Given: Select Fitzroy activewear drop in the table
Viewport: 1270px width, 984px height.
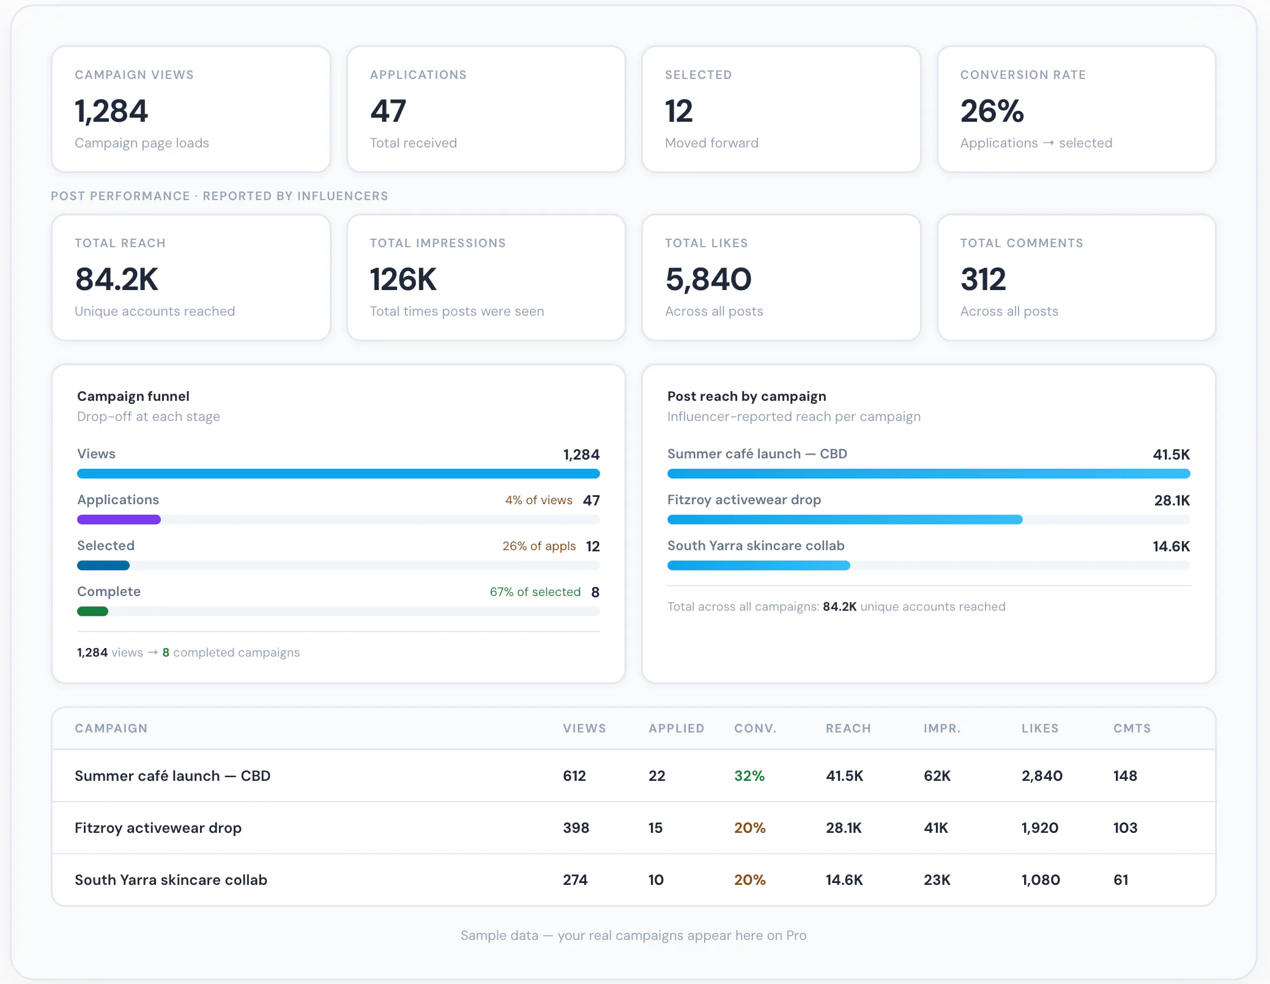Looking at the screenshot, I should 158,828.
